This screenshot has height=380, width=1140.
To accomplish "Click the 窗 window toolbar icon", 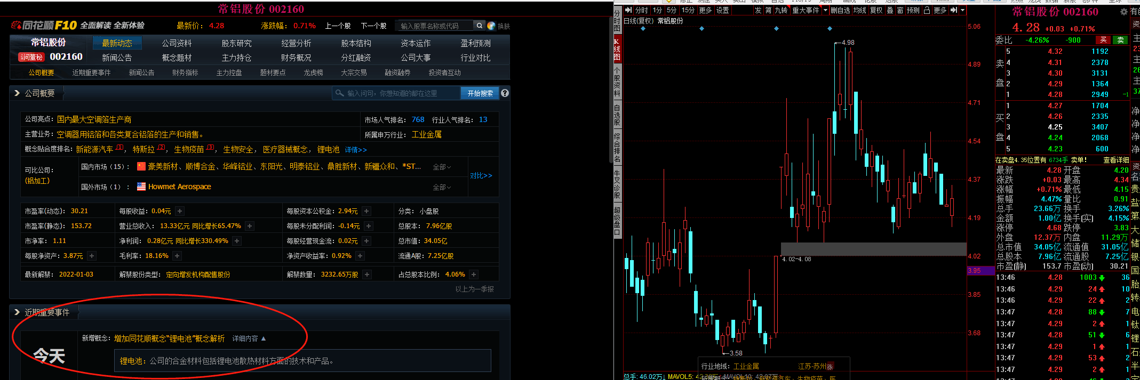I will [900, 10].
